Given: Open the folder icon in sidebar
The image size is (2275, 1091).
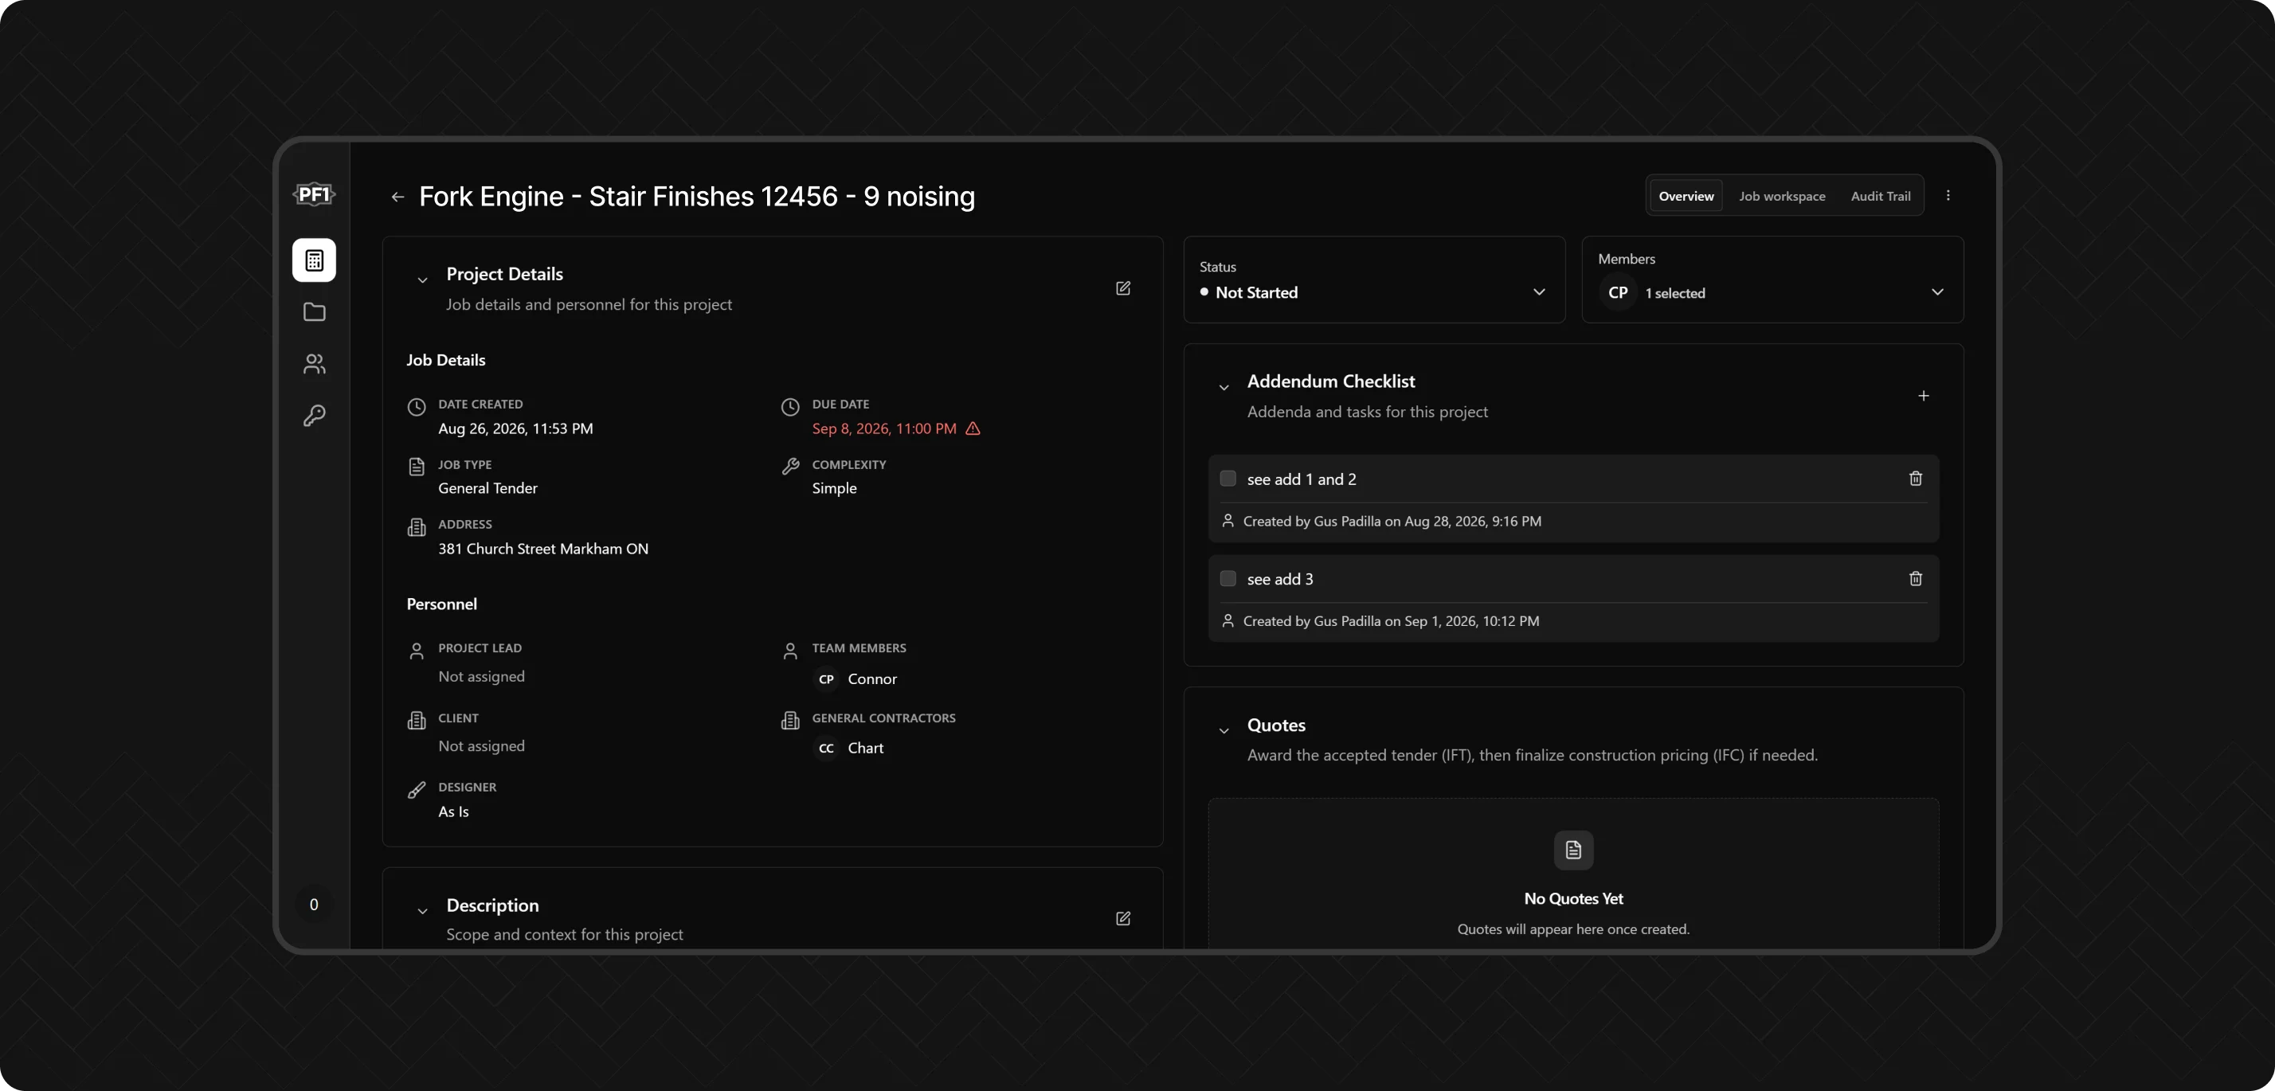Looking at the screenshot, I should point(314,311).
